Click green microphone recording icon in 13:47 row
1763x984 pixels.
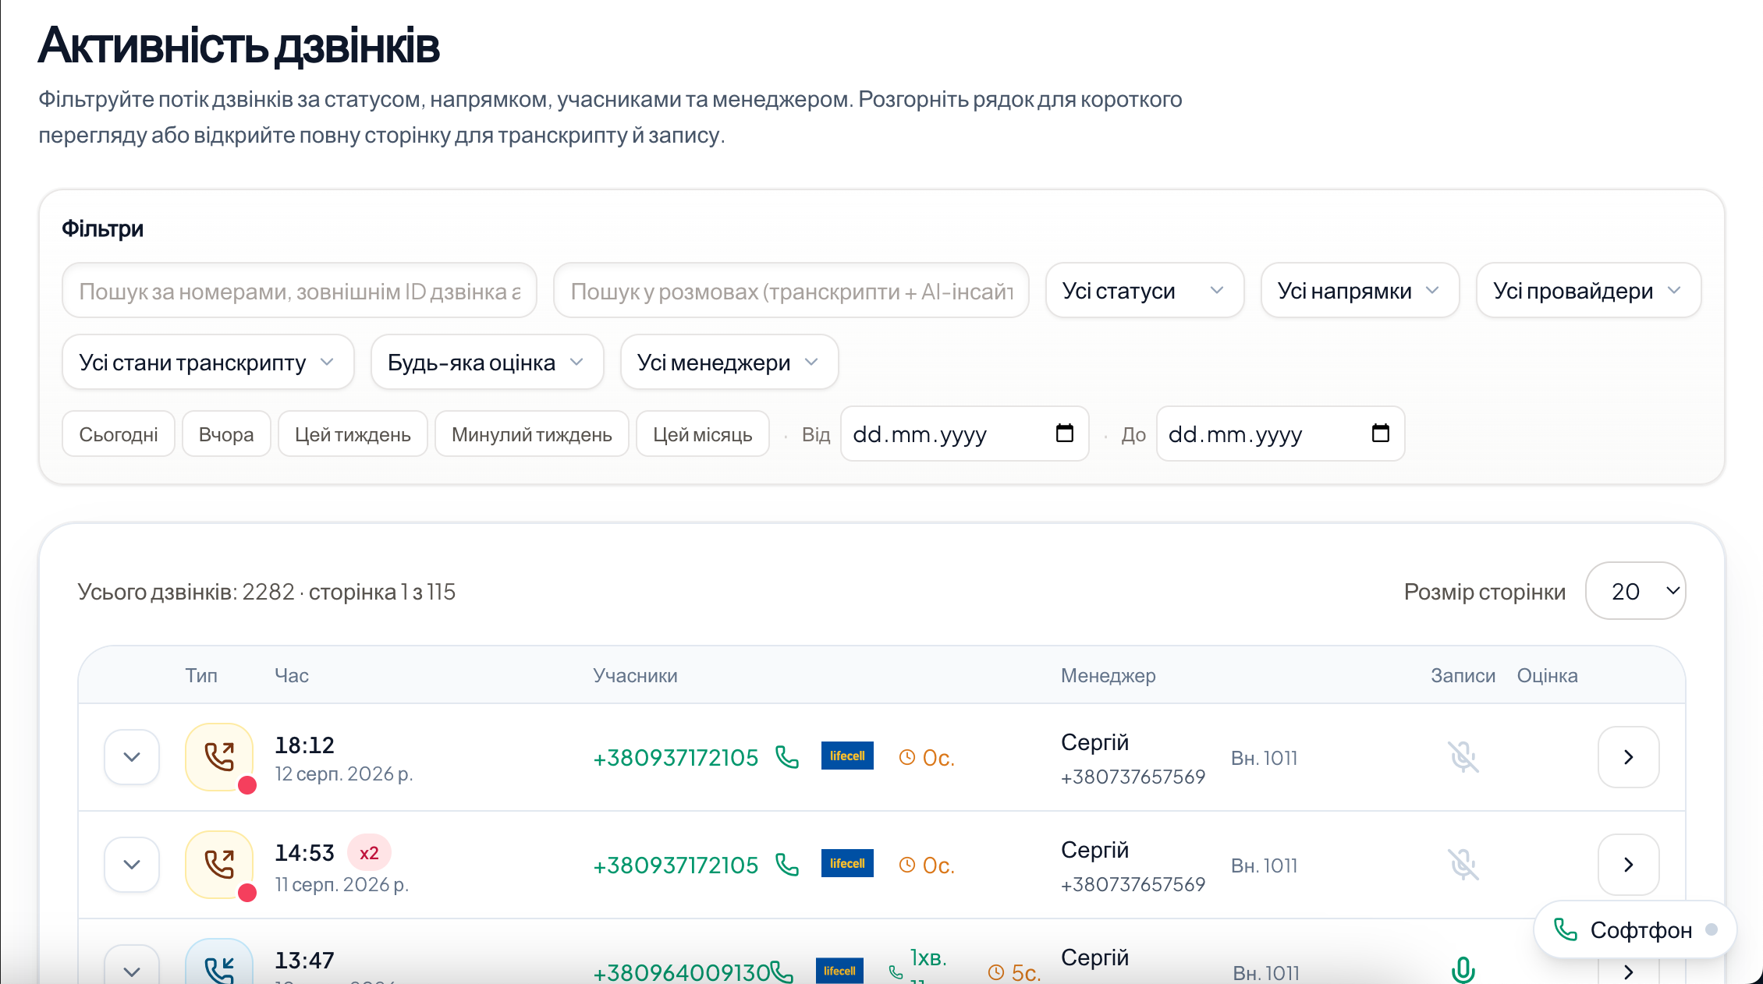tap(1463, 969)
